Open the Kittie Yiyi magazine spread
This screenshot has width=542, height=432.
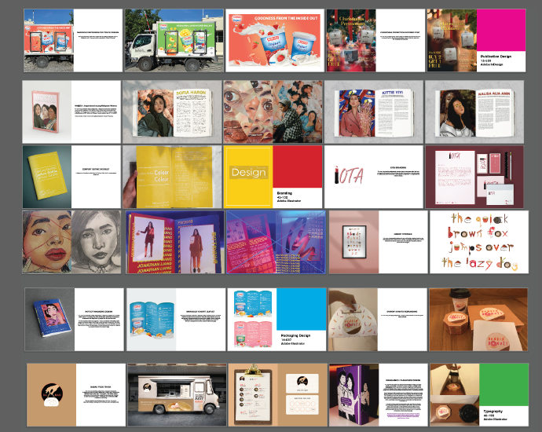tap(374, 112)
